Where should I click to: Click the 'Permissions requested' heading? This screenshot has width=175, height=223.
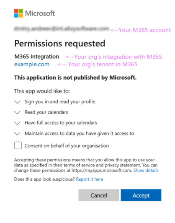pyautogui.click(x=60, y=43)
